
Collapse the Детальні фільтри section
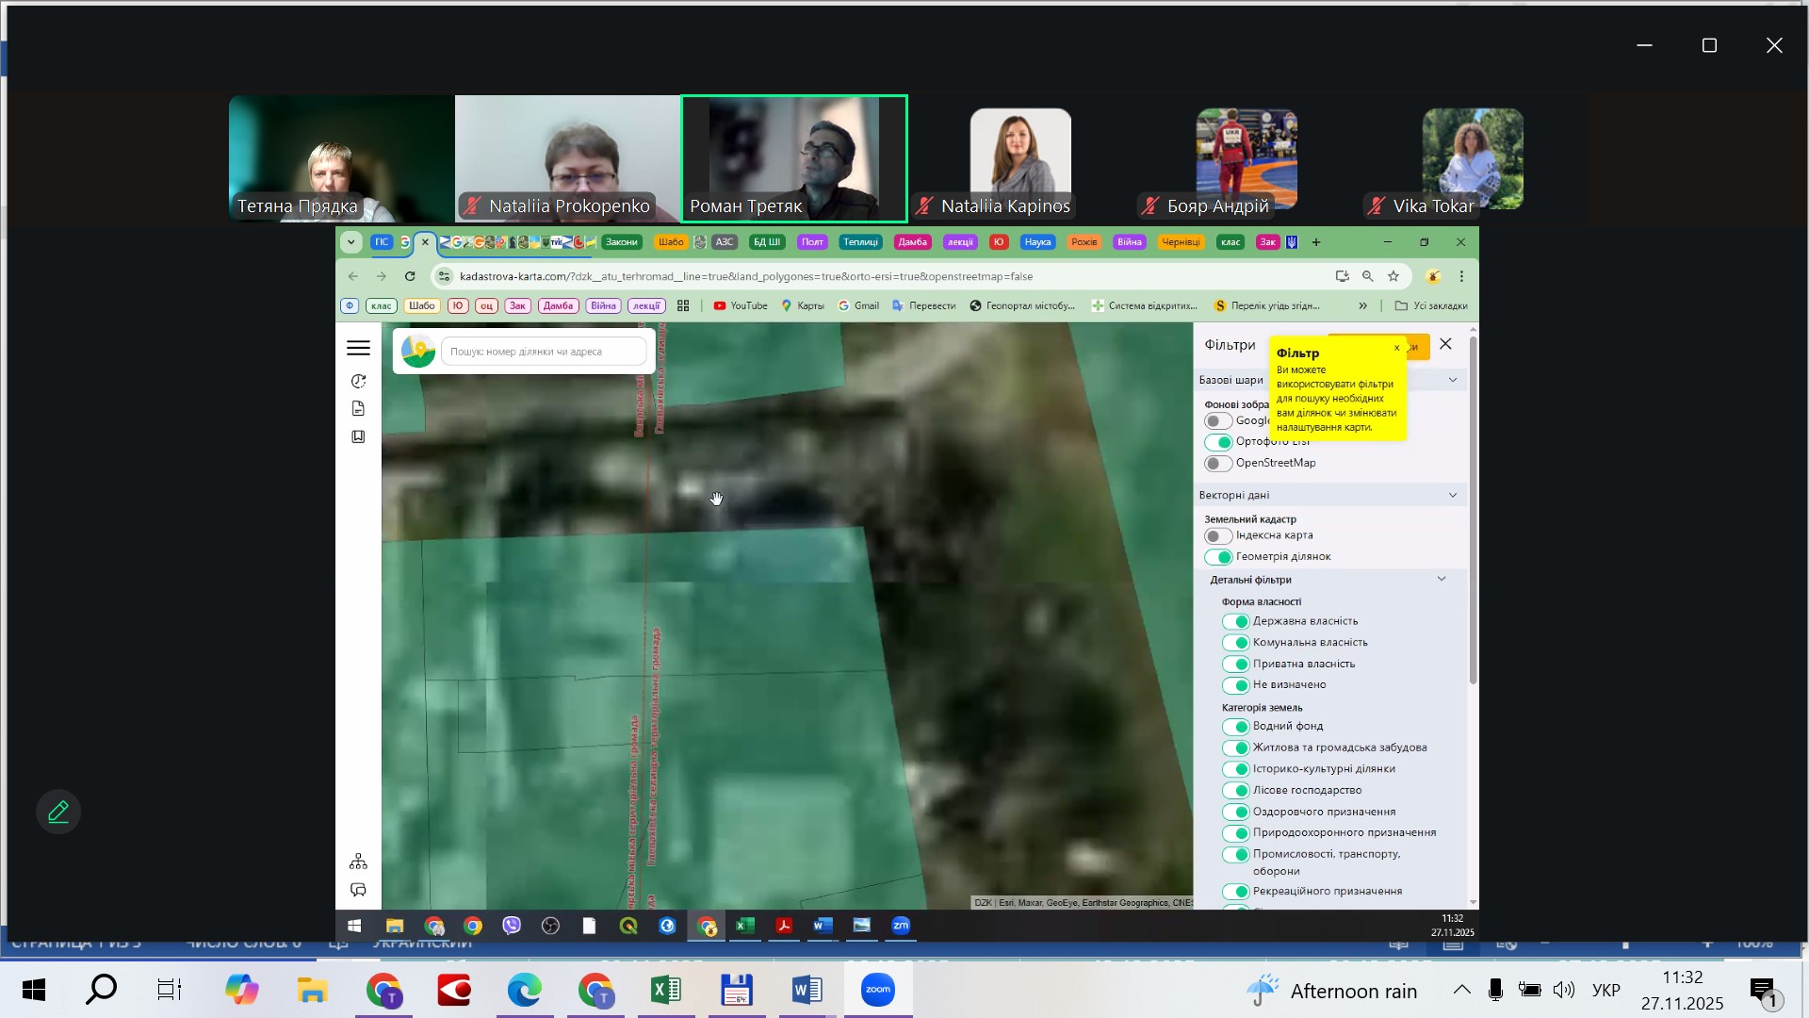coord(1441,579)
